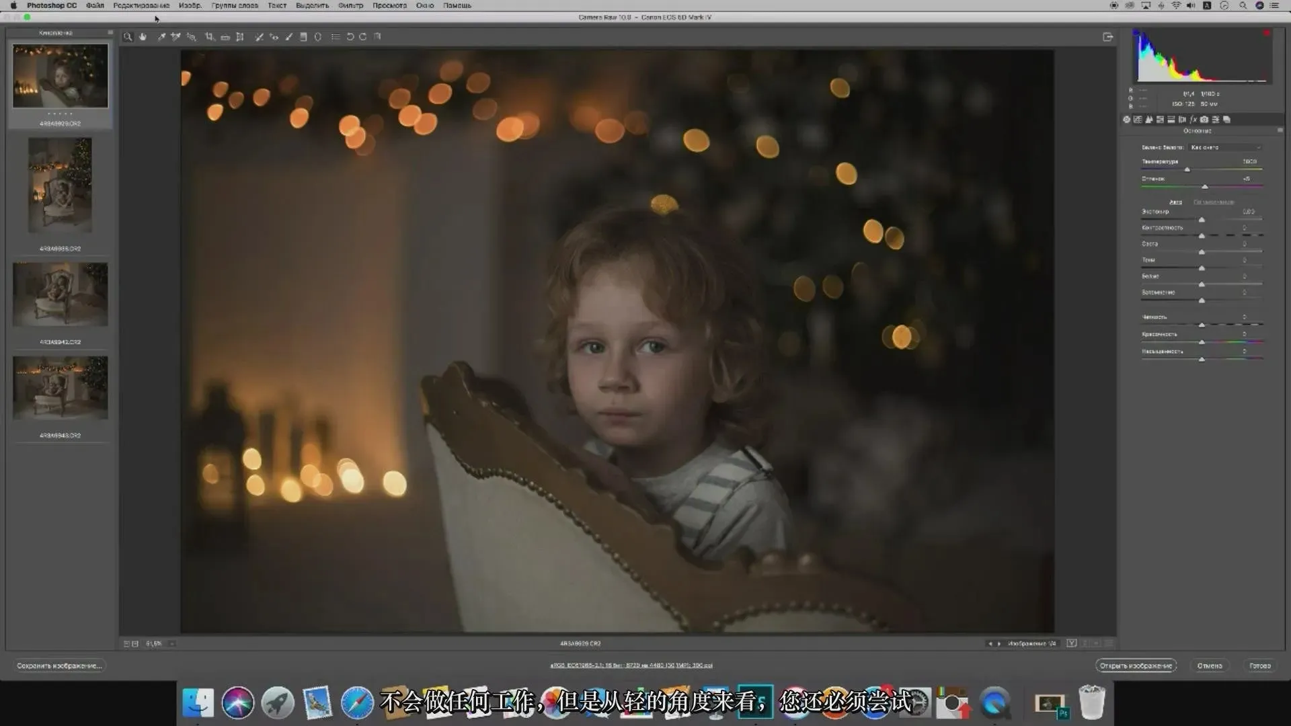
Task: Toggle highlight clipping warning in histogram
Action: pyautogui.click(x=1266, y=33)
